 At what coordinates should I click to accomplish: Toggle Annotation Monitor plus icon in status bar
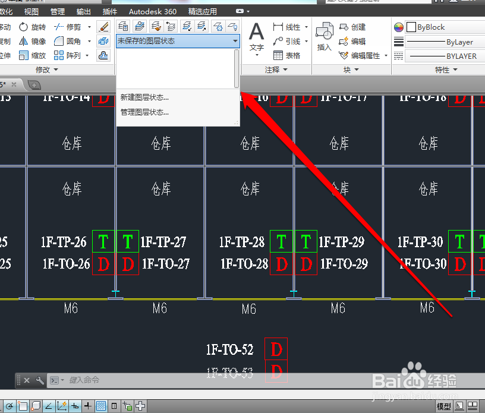coord(140,406)
